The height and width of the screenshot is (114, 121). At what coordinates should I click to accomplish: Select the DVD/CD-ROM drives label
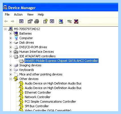33,47
